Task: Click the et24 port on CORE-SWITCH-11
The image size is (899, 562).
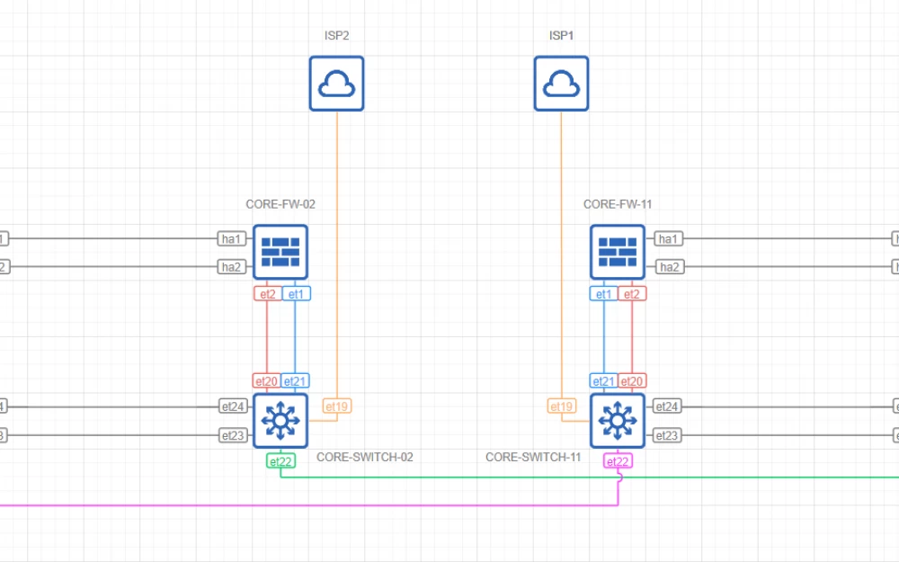Action: (x=667, y=406)
